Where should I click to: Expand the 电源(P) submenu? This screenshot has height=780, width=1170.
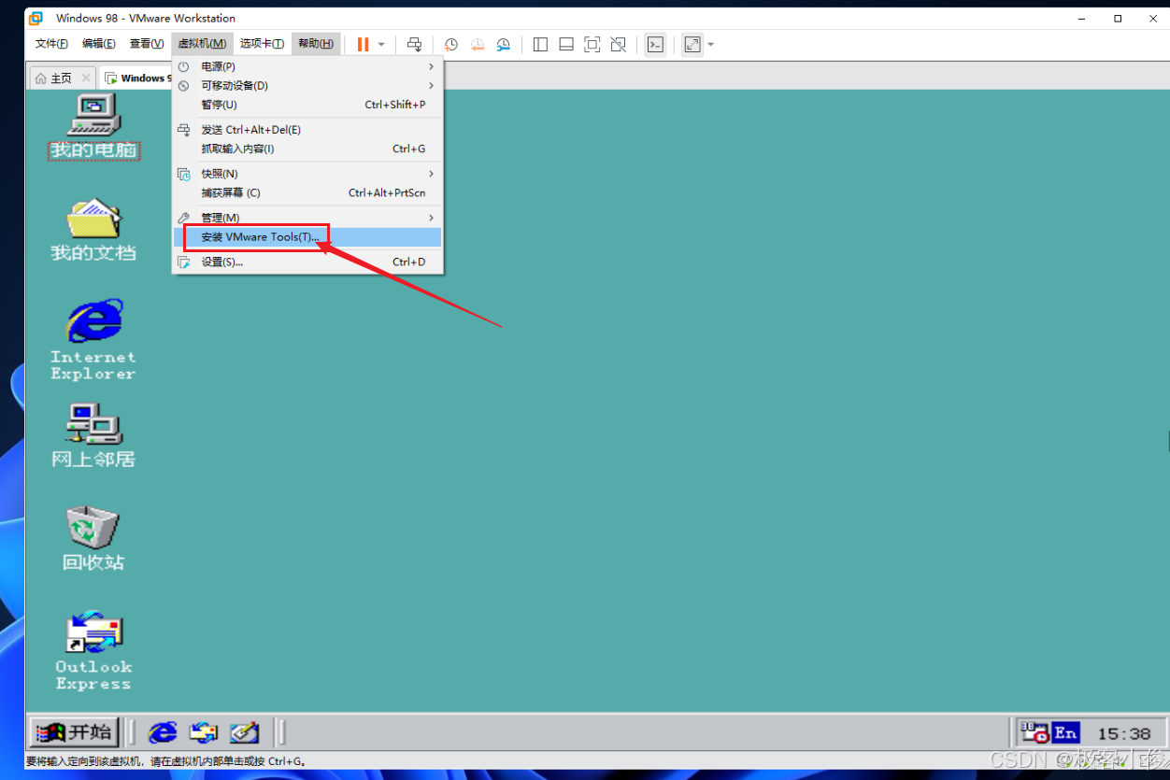coord(307,66)
